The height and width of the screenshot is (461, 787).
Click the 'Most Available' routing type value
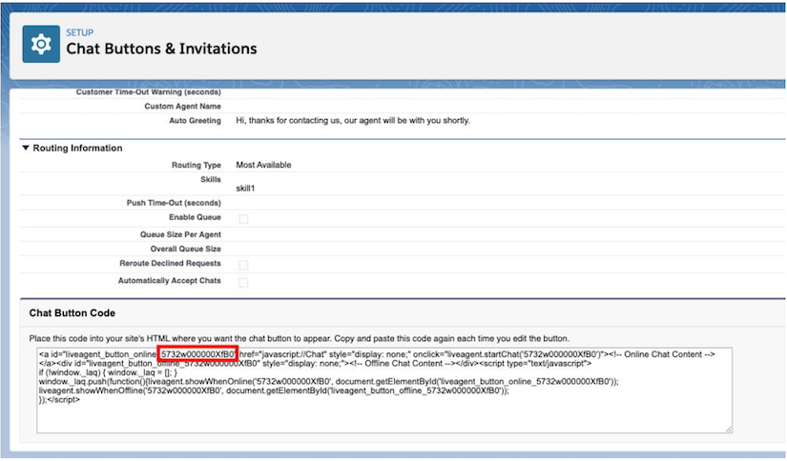click(263, 165)
